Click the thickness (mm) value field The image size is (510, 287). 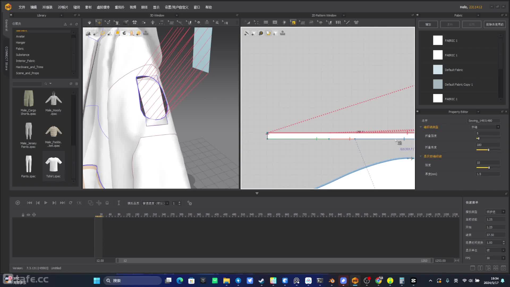click(488, 174)
